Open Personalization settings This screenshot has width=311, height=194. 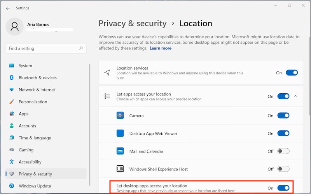coord(46,102)
